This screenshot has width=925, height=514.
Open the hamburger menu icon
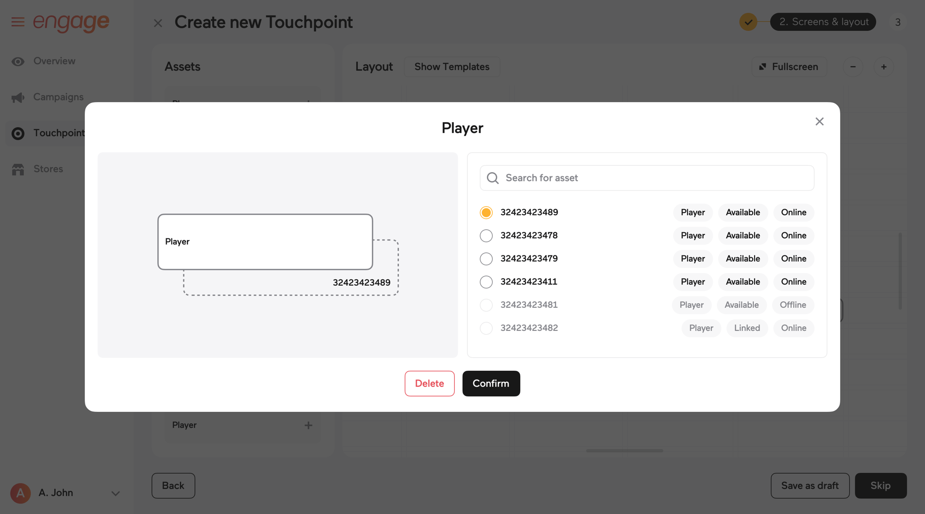click(18, 22)
